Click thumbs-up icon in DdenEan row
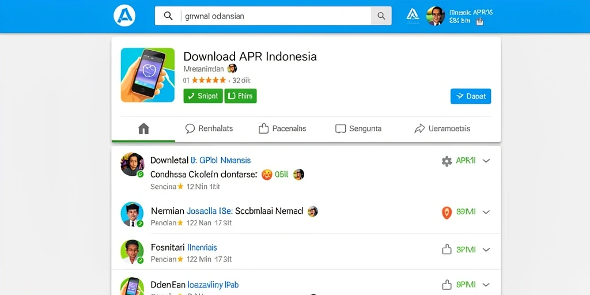Image resolution: width=590 pixels, height=295 pixels. [x=447, y=284]
